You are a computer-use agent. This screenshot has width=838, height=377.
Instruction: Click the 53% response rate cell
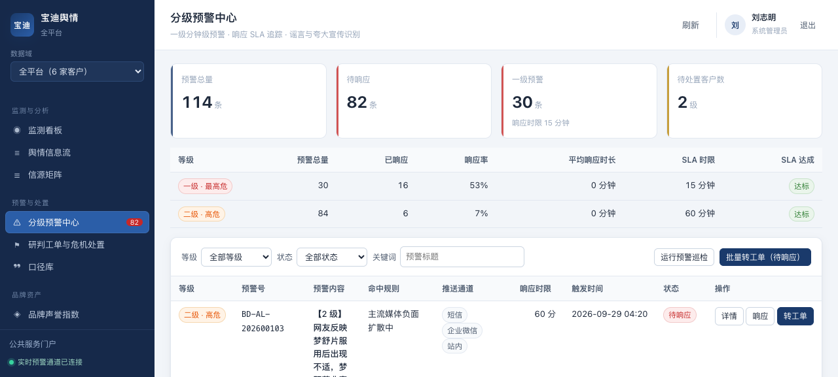pyautogui.click(x=479, y=186)
